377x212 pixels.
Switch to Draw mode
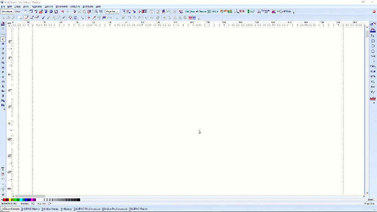click(x=17, y=12)
